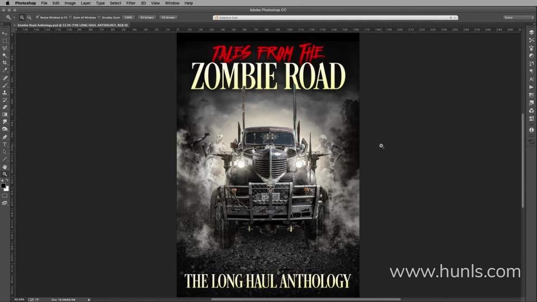The image size is (537, 302).
Task: Open the Apple menu
Action: point(7,3)
